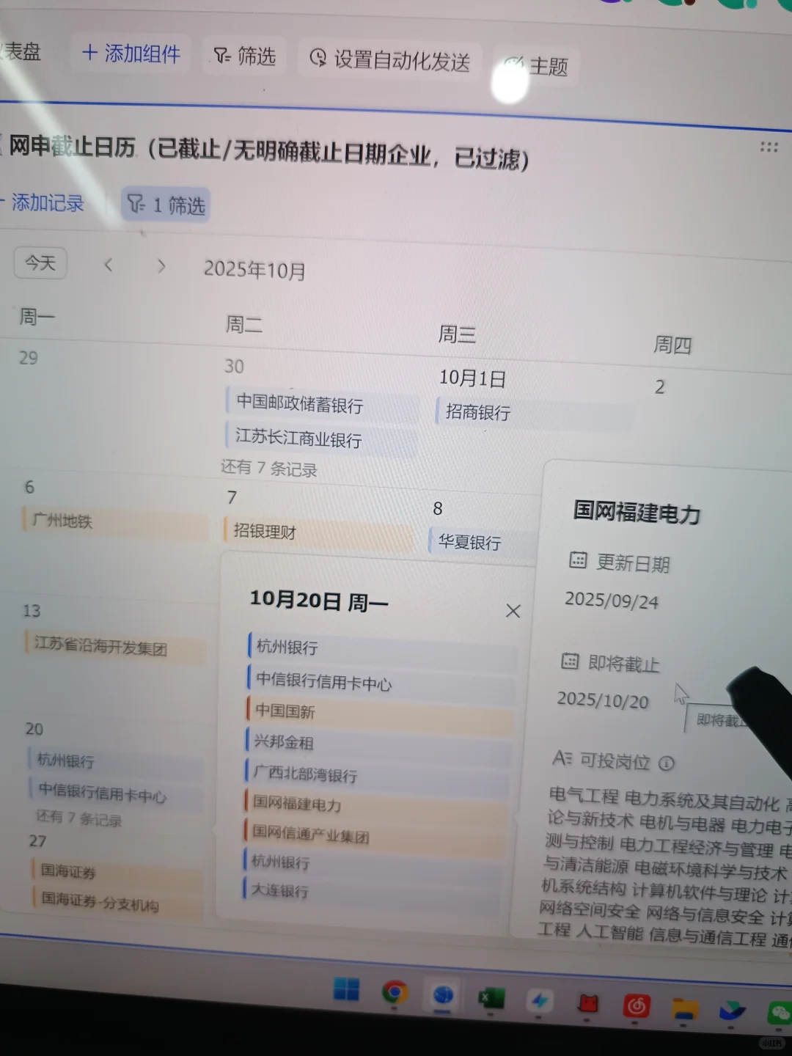Click the 周三 column header
Screen dimensions: 792x1056
tap(457, 334)
